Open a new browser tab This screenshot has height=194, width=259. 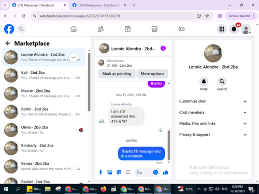pos(134,5)
